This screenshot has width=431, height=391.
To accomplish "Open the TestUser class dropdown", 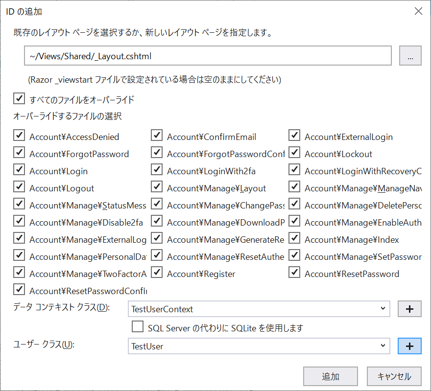I will (259, 346).
